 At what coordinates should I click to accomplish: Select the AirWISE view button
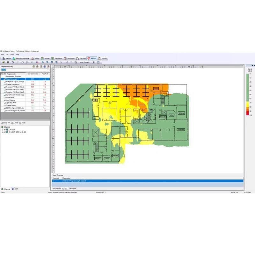click(x=92, y=58)
